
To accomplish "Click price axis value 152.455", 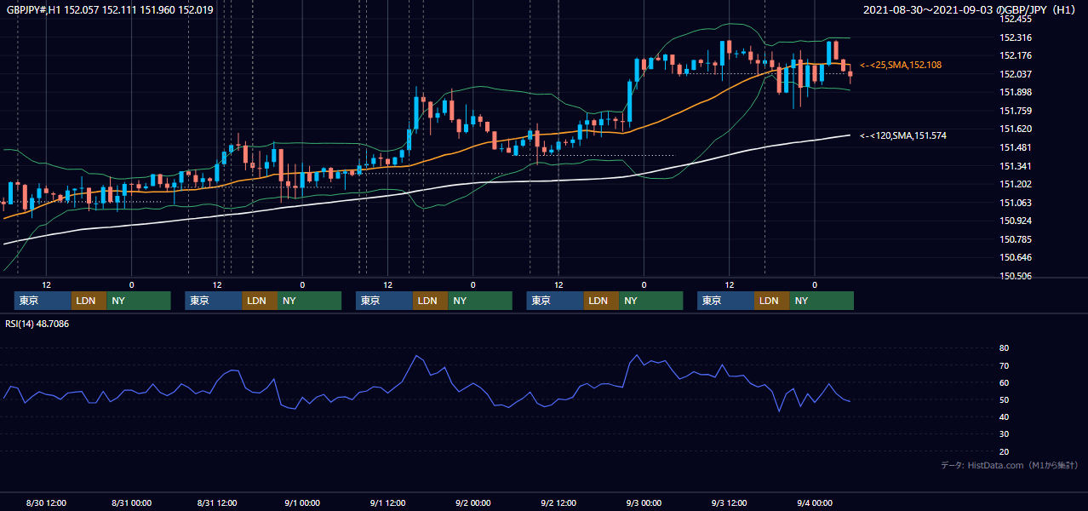I will point(1015,19).
